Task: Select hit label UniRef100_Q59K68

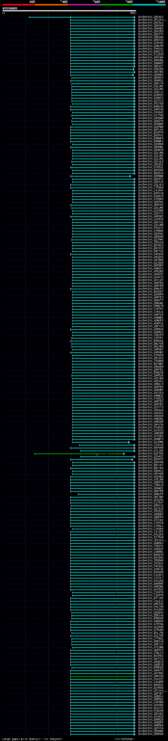Action: [x=150, y=734]
